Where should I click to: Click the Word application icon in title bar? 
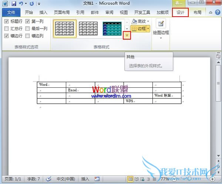pyautogui.click(x=5, y=4)
